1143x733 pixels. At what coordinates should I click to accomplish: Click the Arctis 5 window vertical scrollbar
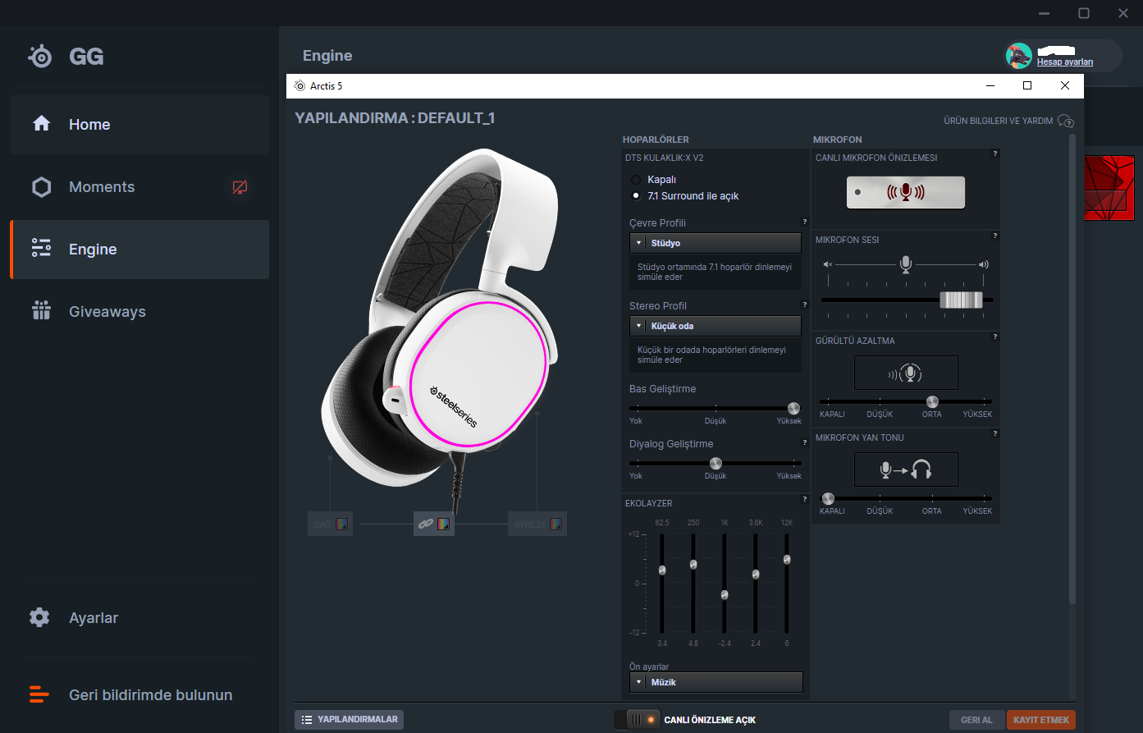point(1072,369)
